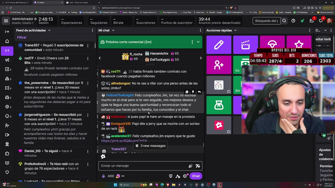Open the notifications inbox with 7 badge
Screen dimensions: 335x188
(x=311, y=21)
